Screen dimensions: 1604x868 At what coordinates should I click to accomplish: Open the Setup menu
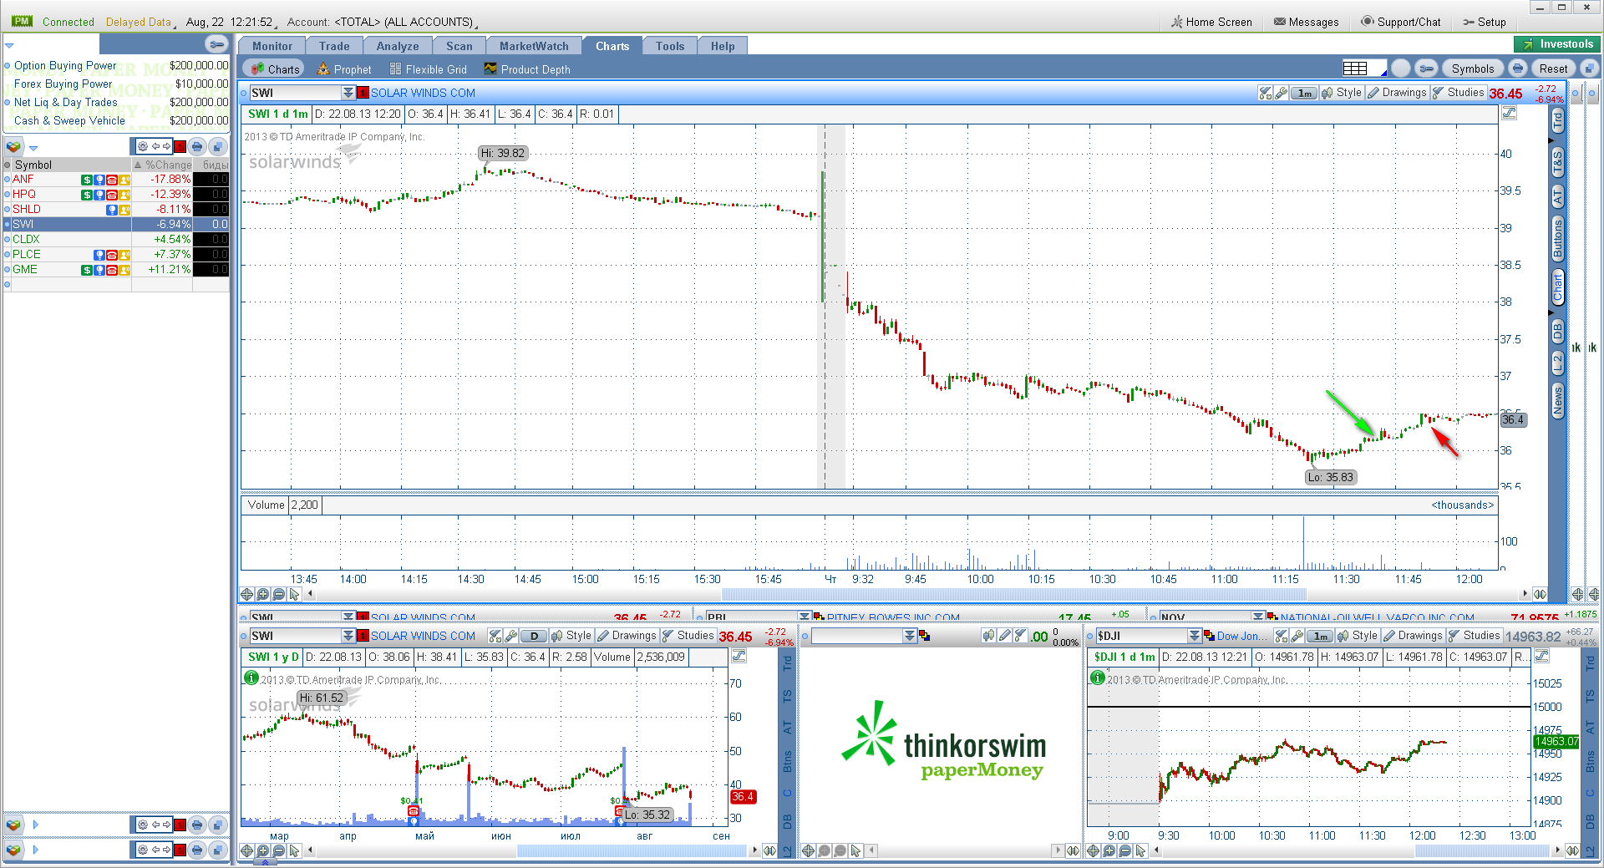click(1485, 22)
